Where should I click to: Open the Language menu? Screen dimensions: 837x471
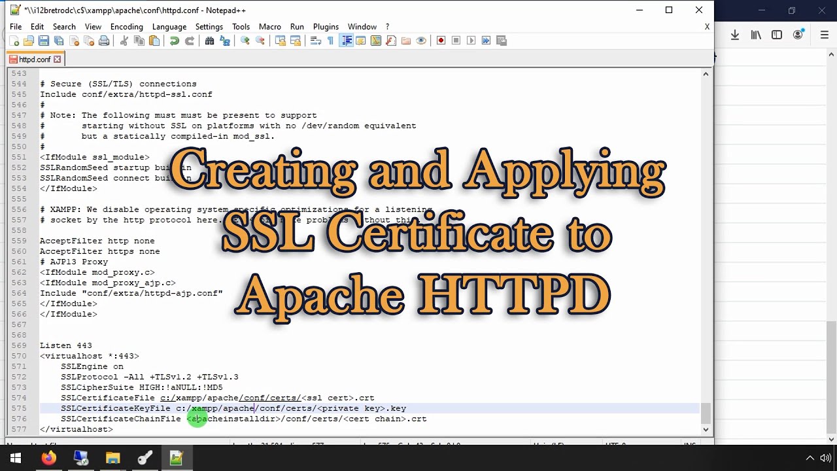169,27
